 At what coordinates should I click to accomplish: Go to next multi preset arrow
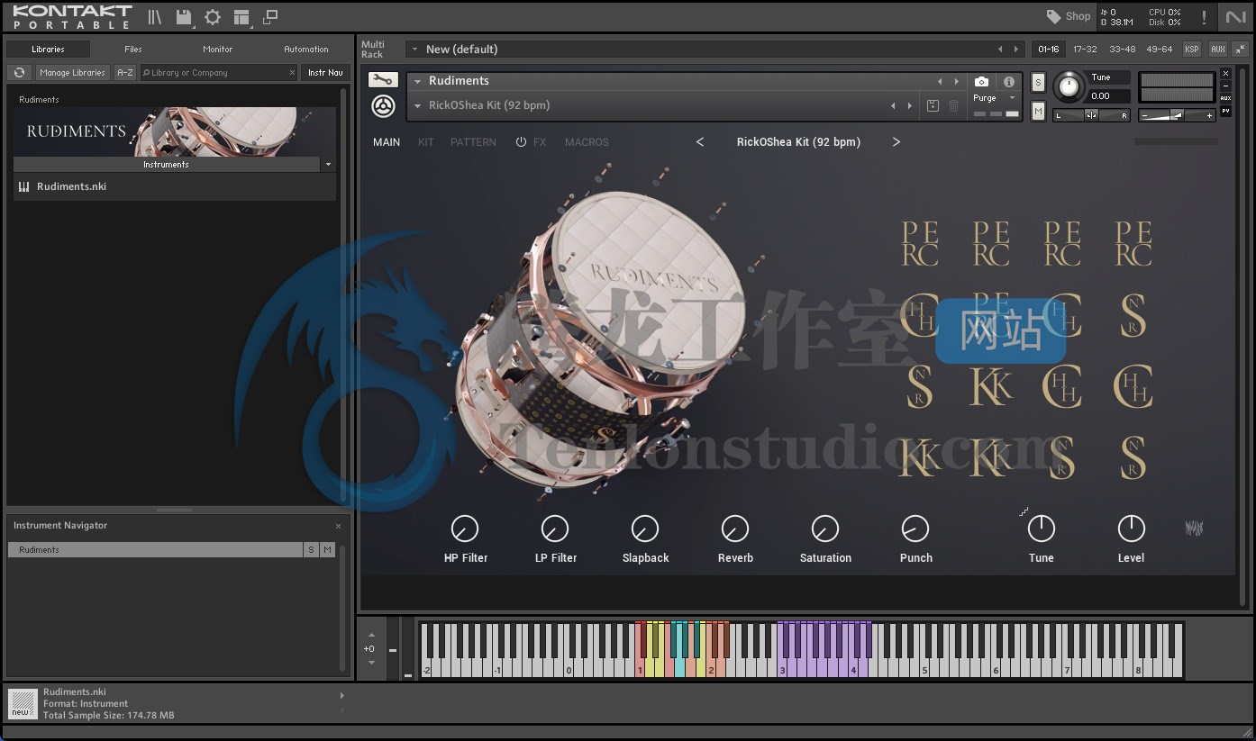pos(1016,50)
